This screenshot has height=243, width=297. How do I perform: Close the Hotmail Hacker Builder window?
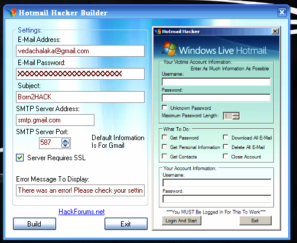click(x=282, y=12)
